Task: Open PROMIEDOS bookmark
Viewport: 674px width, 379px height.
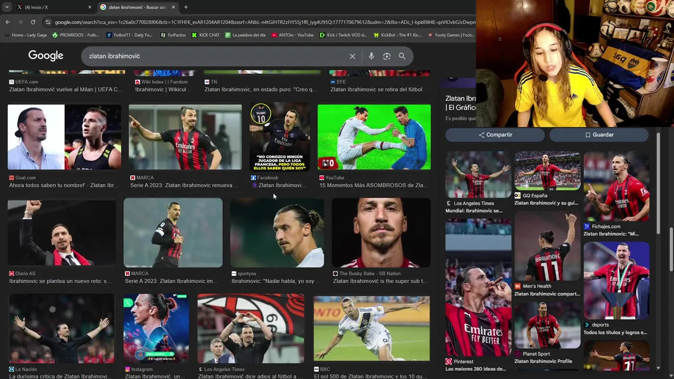Action: pos(75,35)
